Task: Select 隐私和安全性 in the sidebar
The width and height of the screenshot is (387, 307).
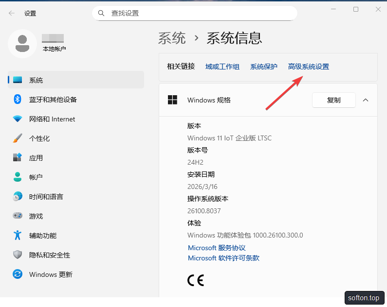Action: (x=76, y=255)
